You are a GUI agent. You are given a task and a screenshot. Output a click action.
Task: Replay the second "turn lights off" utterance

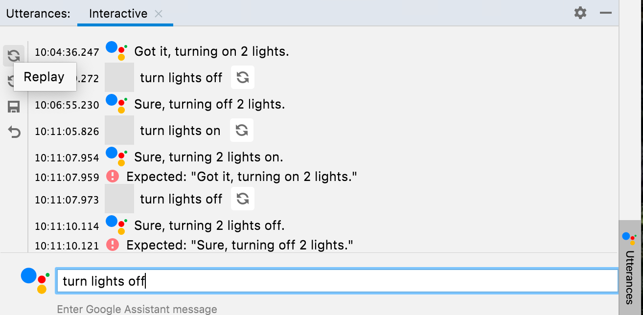[x=243, y=199]
